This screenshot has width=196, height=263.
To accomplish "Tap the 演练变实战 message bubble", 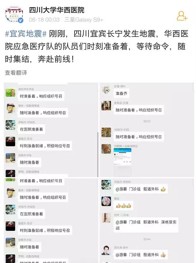I will point(146,225).
